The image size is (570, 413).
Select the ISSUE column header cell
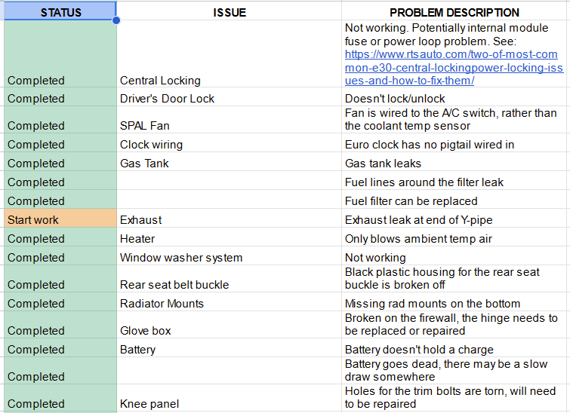(229, 11)
